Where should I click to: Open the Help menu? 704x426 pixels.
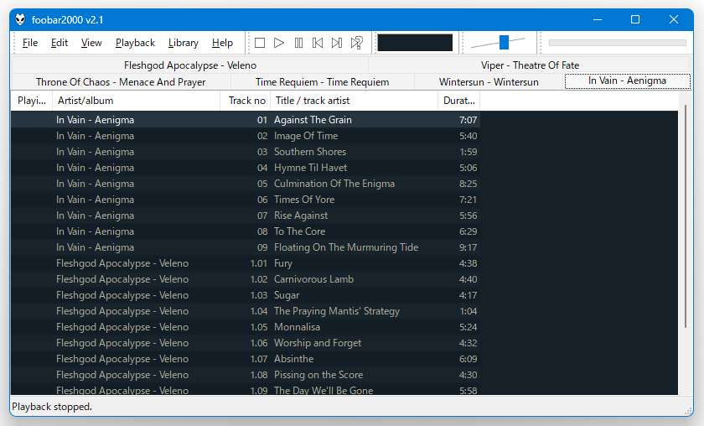coord(222,43)
